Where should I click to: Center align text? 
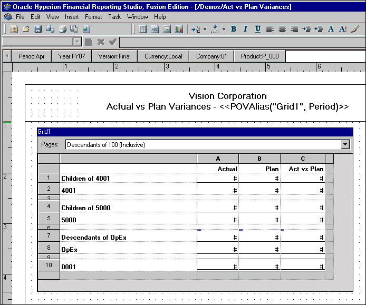pyautogui.click(x=282, y=29)
